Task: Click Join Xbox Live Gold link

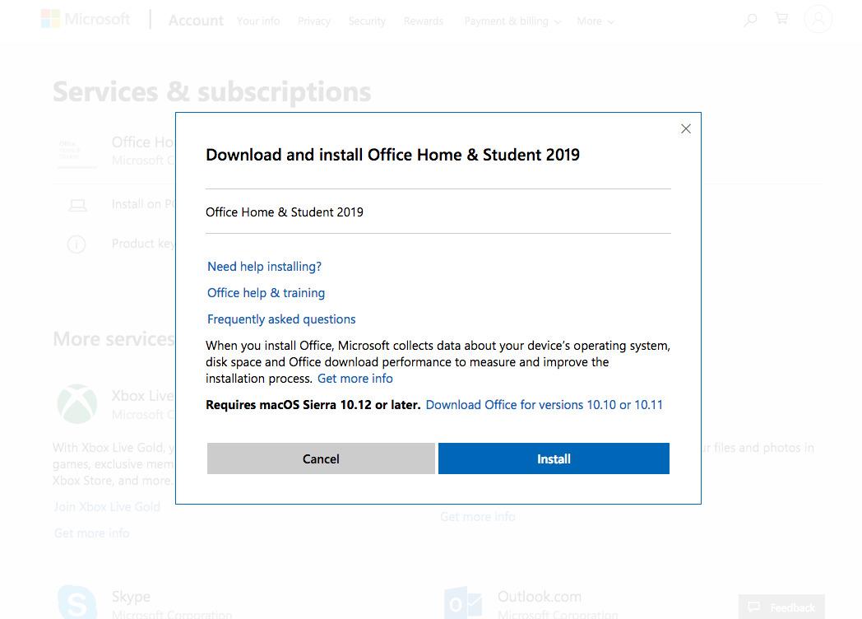Action: tap(107, 507)
